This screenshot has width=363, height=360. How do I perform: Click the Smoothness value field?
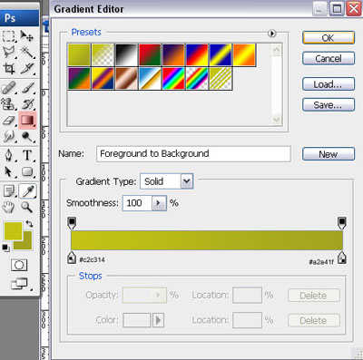[137, 203]
